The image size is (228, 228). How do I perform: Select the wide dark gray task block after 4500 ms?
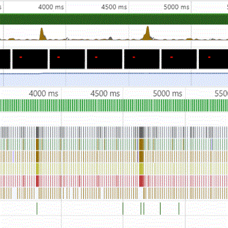pyautogui.click(x=141, y=132)
